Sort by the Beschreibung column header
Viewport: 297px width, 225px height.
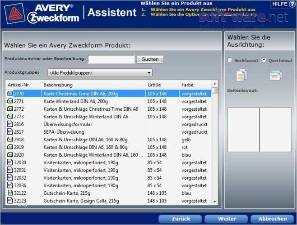tap(58, 85)
